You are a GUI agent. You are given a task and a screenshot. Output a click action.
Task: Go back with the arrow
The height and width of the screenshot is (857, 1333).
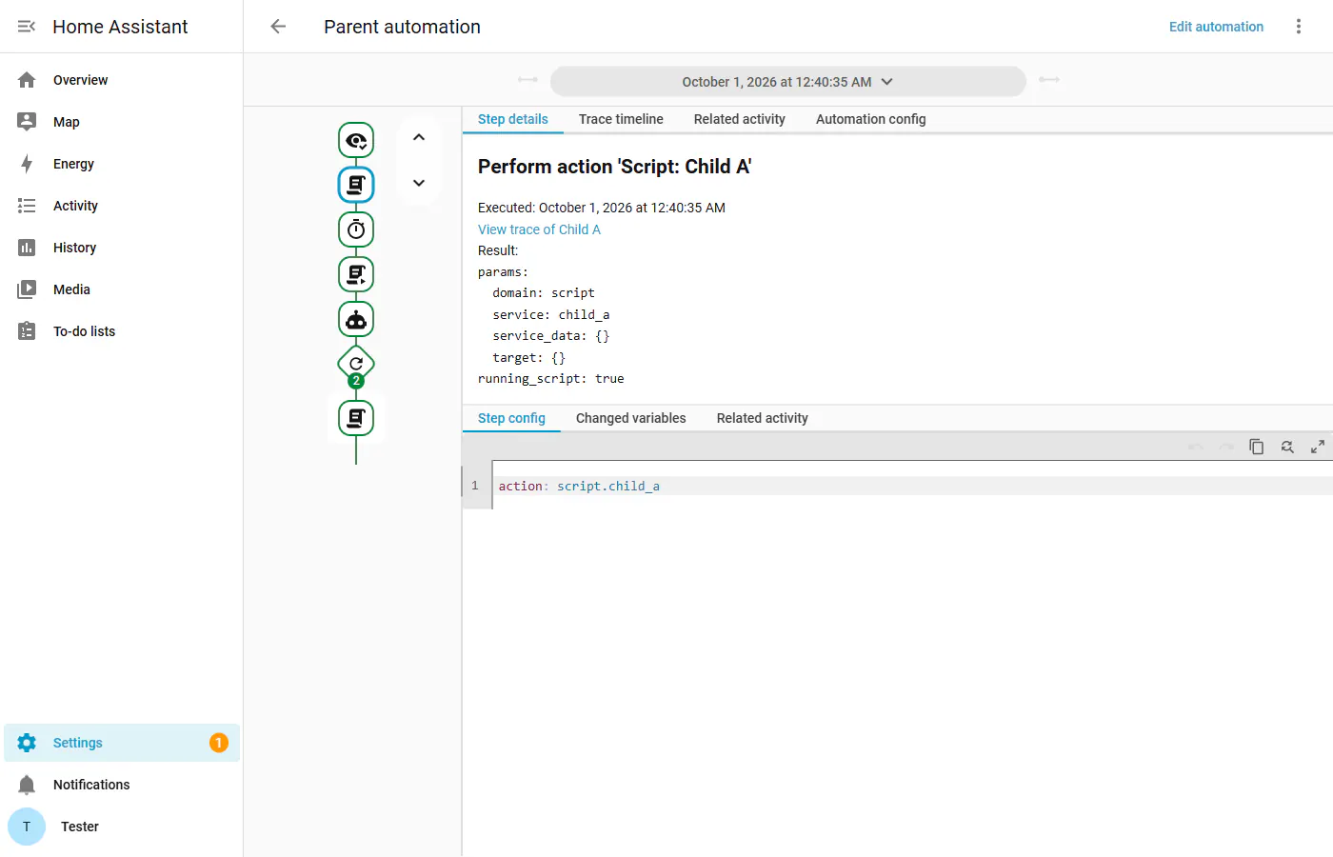coord(278,27)
